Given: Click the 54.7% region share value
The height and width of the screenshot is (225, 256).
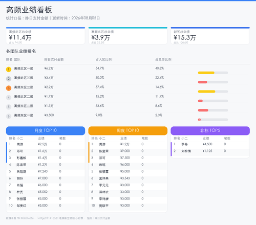Looking at the screenshot, I should tap(100, 69).
